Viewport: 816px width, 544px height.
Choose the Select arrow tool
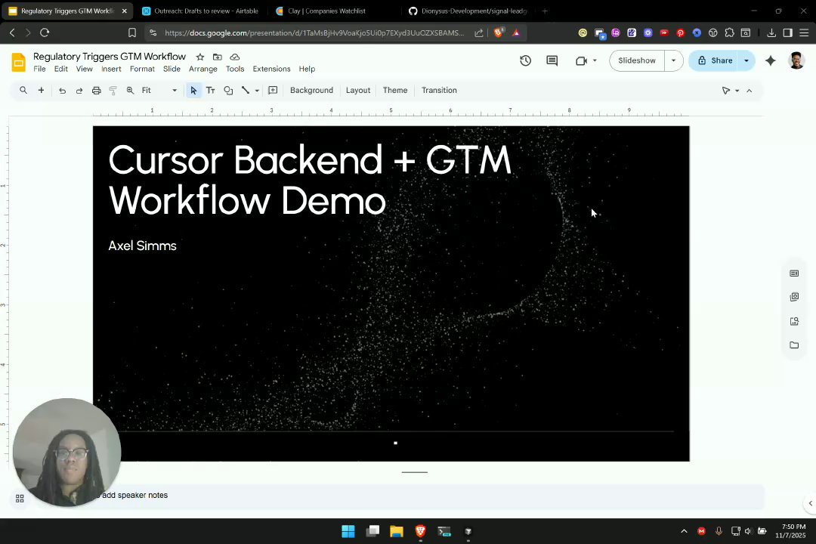coord(193,91)
